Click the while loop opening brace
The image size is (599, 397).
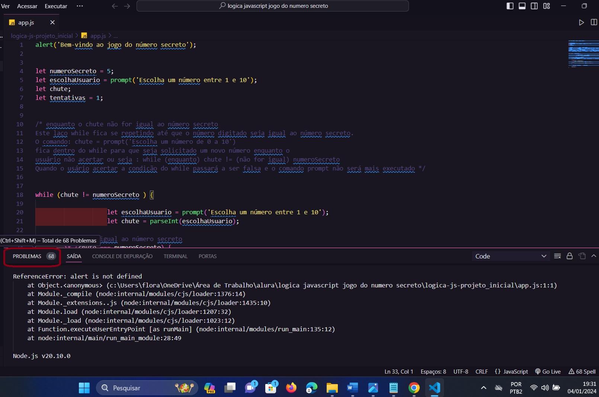(x=152, y=195)
